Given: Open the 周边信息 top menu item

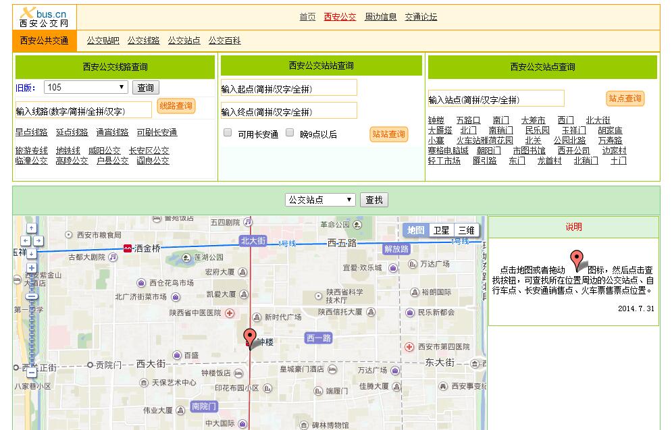Looking at the screenshot, I should click(x=380, y=17).
